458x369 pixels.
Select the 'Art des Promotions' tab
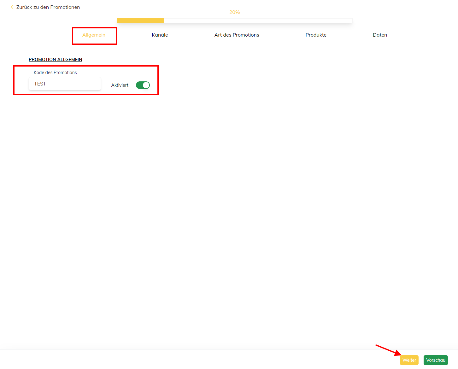(237, 35)
